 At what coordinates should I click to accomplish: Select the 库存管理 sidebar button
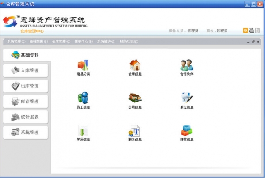pos(26,102)
